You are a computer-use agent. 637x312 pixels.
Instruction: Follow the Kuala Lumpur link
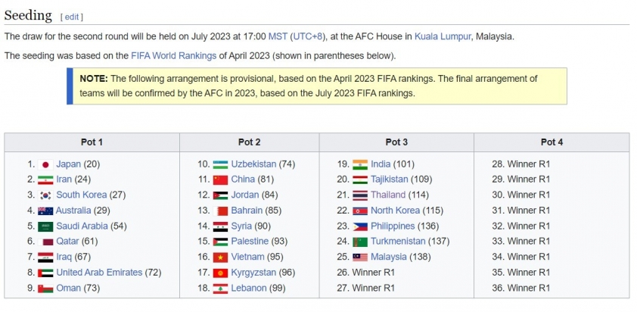coord(443,36)
